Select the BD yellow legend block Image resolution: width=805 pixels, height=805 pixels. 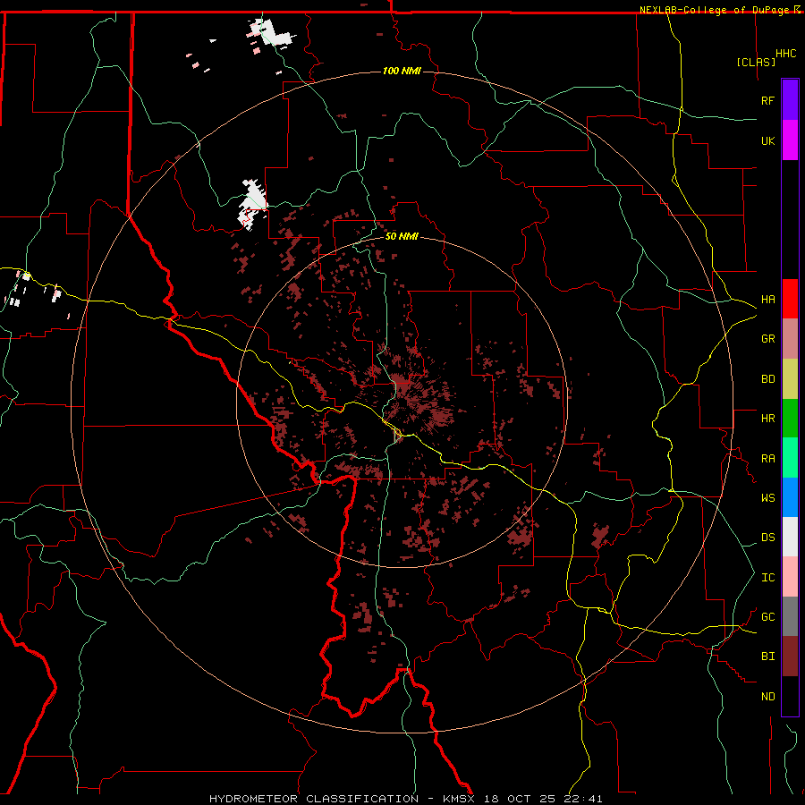(x=790, y=379)
